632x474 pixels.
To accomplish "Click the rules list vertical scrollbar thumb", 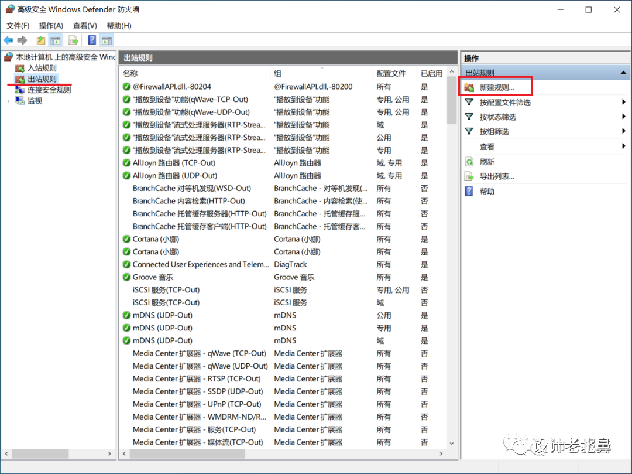I will click(x=452, y=101).
